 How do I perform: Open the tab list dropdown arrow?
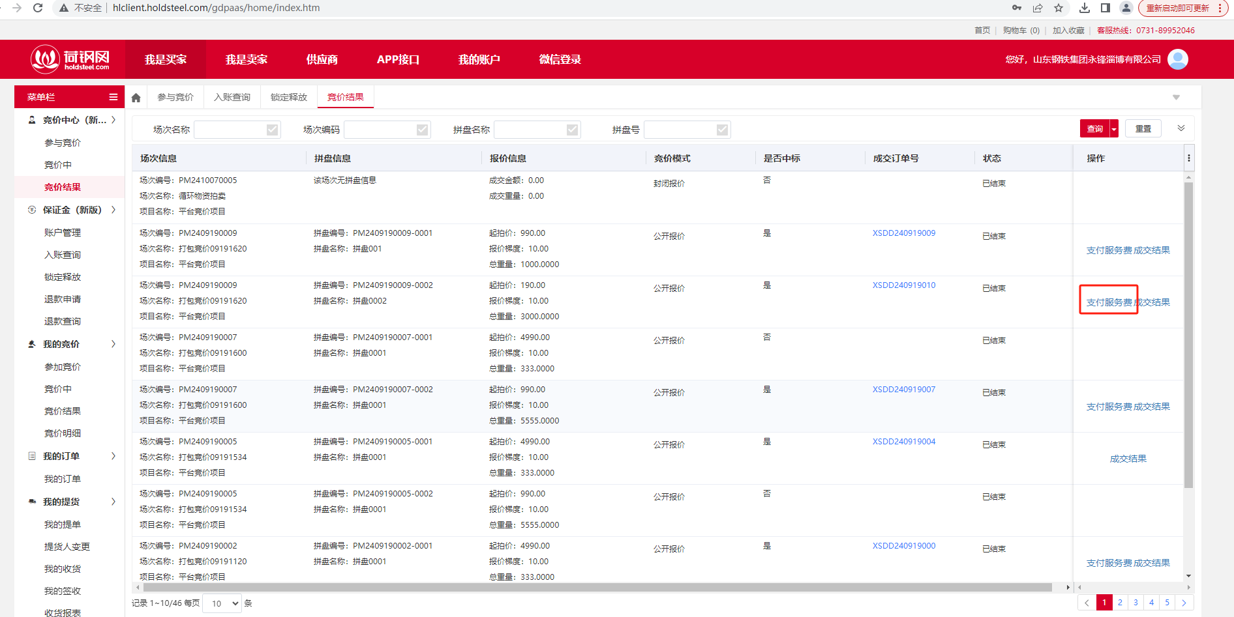(1176, 98)
